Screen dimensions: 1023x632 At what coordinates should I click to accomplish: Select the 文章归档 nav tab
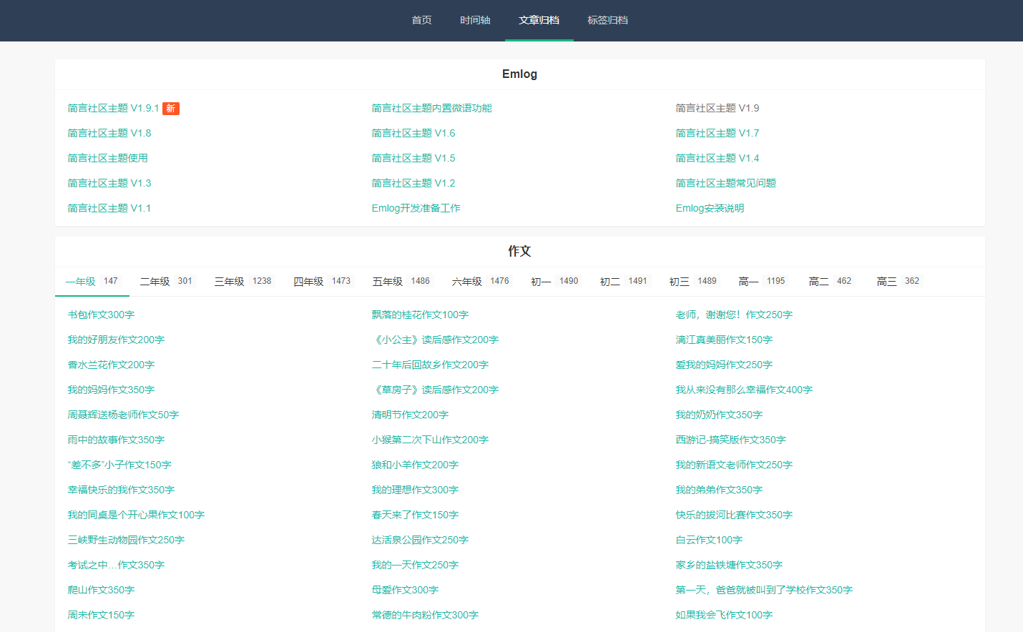click(539, 20)
